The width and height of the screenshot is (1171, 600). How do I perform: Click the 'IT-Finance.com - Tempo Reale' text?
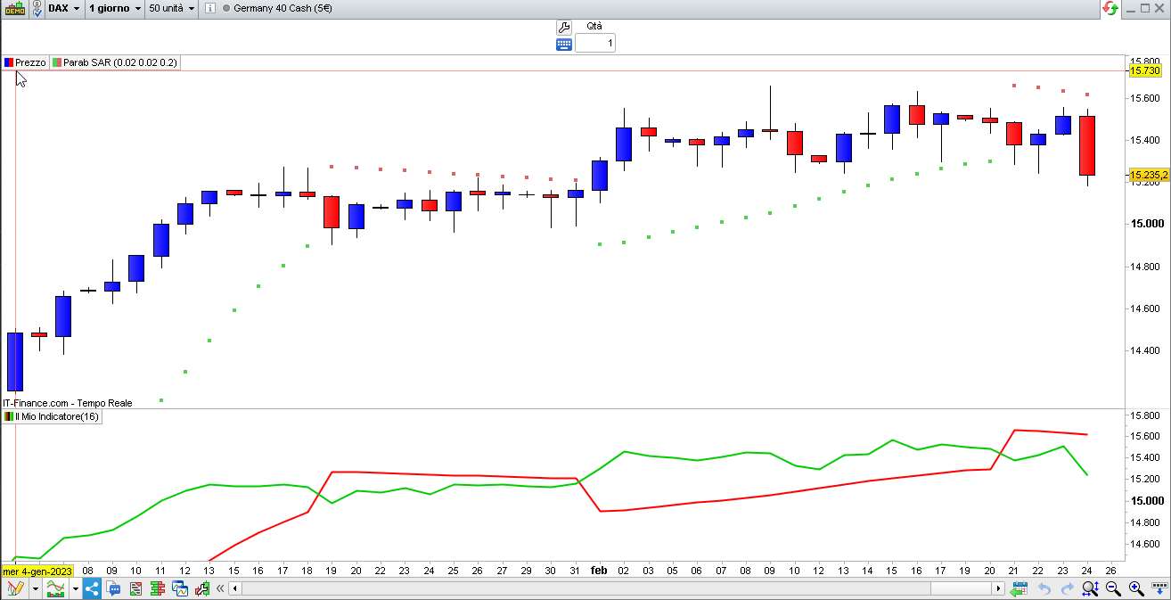point(67,403)
